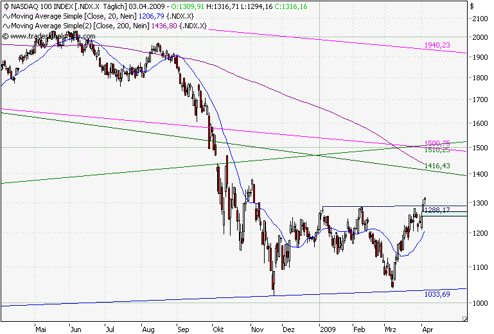Click the line icon before Moving Average Simple(2)

click(x=6, y=26)
